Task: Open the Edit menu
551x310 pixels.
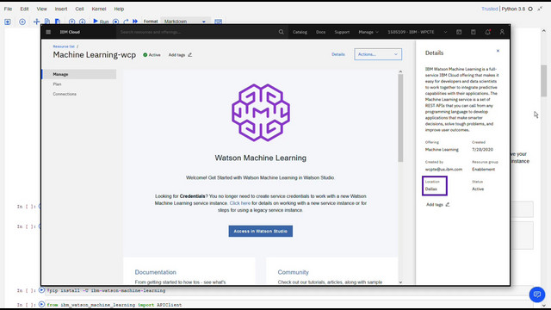Action: [24, 9]
